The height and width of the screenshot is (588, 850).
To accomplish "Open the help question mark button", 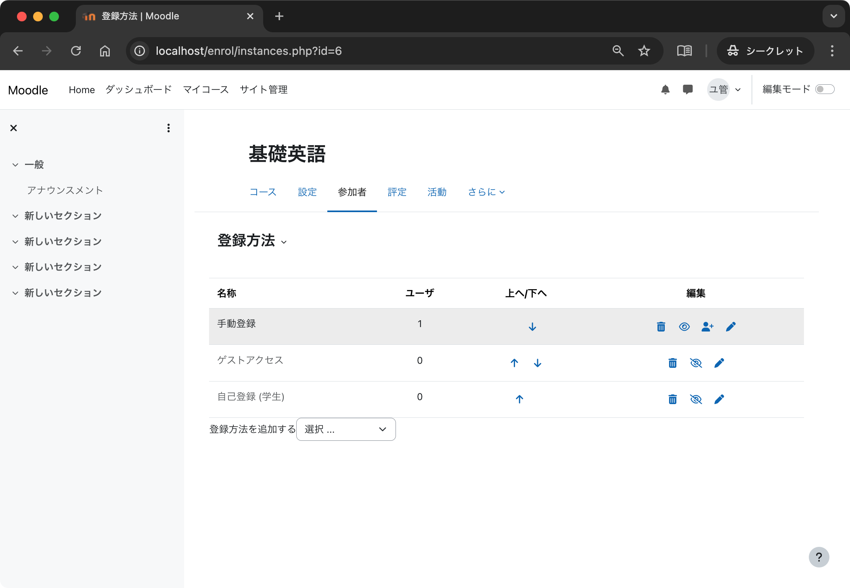I will (x=819, y=557).
